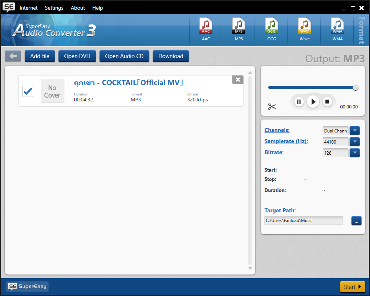370x296 pixels.
Task: Click the playback position slider handle
Action: 355,88
